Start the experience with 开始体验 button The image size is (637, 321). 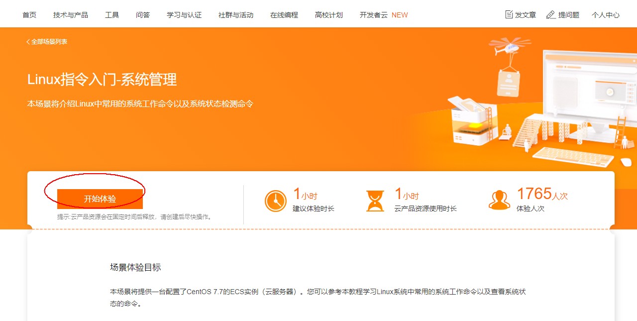click(x=100, y=199)
